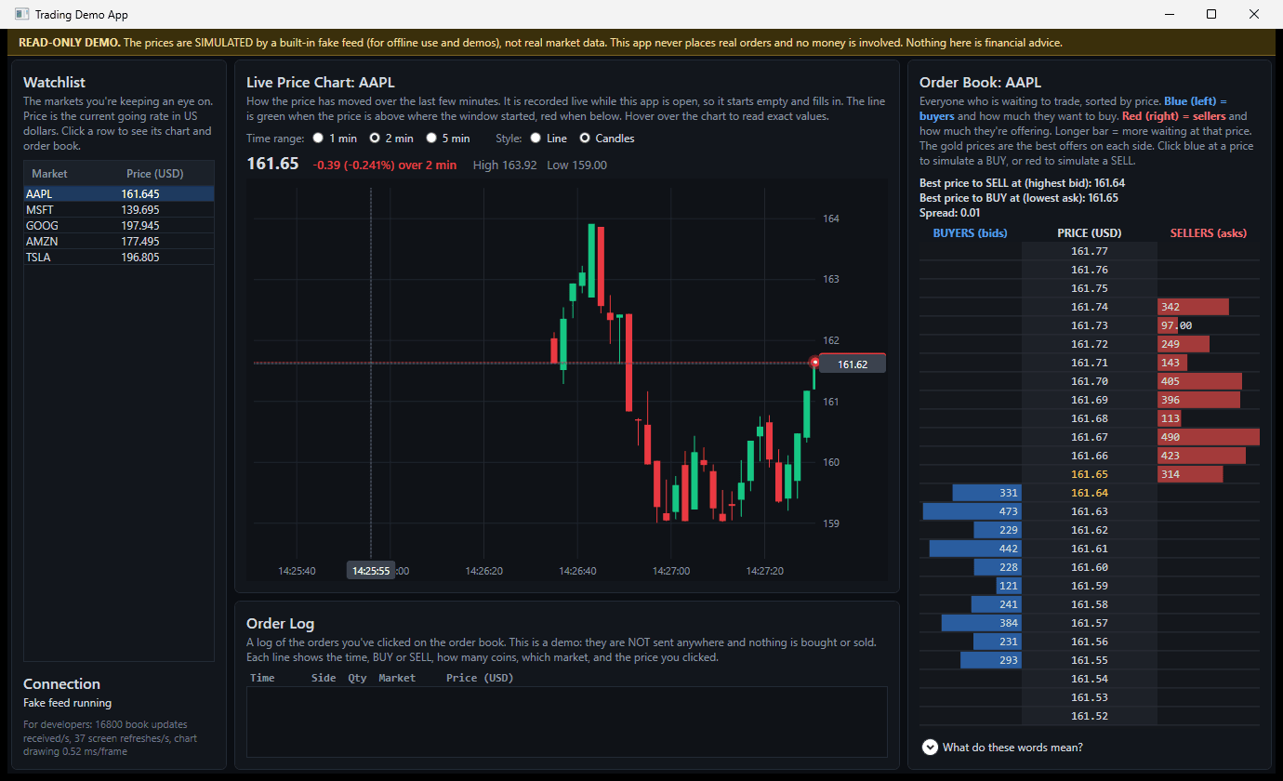This screenshot has height=781, width=1283.
Task: Click the red ask bar showing 423
Action: (1201, 456)
